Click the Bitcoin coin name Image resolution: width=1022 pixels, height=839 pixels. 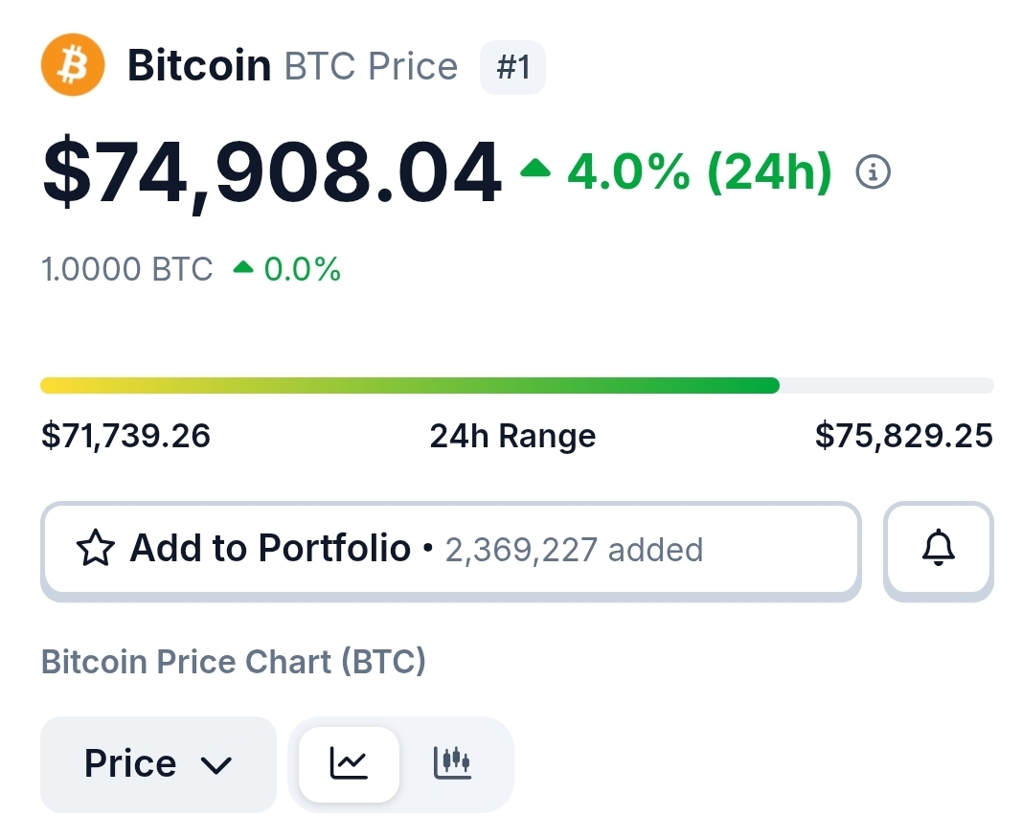click(199, 66)
